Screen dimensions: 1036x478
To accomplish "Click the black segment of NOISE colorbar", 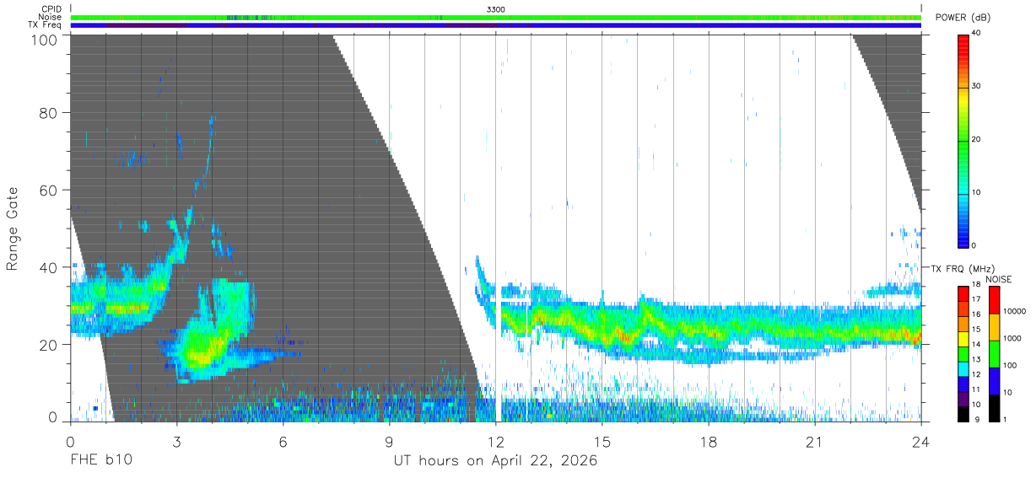I will pos(994,407).
